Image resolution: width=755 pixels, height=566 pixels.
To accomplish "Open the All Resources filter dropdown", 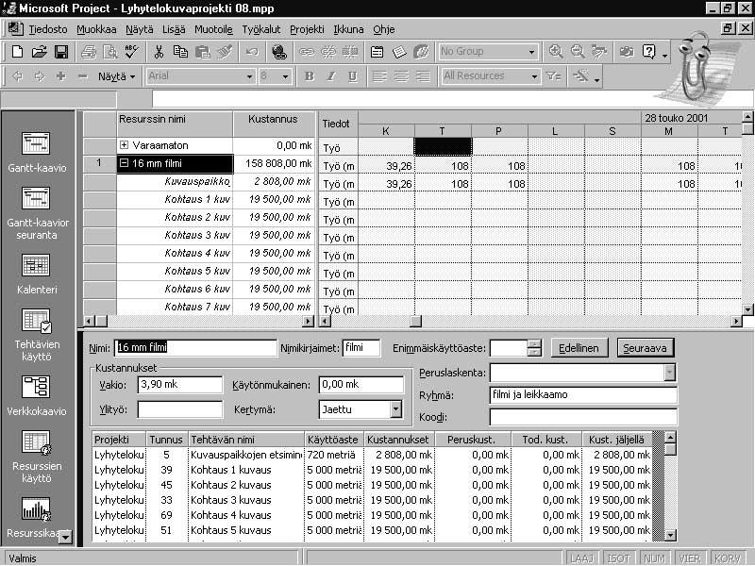I will [x=534, y=76].
